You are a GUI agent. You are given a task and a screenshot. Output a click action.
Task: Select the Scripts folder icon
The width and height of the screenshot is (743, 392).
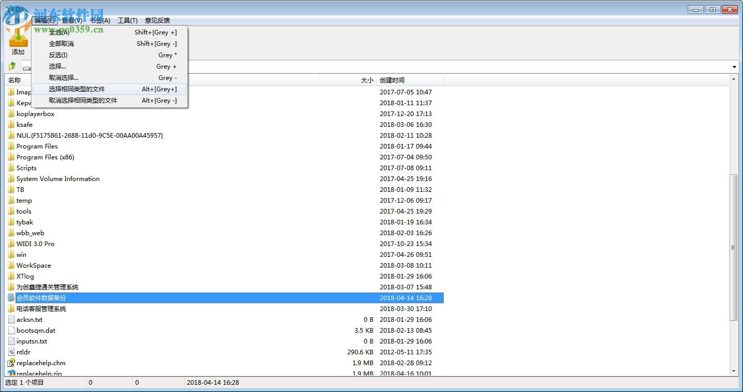click(11, 168)
